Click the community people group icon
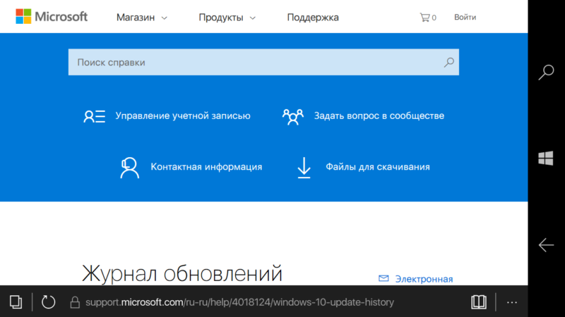 point(292,117)
